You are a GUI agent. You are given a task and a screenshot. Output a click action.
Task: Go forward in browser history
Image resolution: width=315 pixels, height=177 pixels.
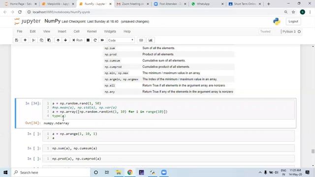[12, 12]
